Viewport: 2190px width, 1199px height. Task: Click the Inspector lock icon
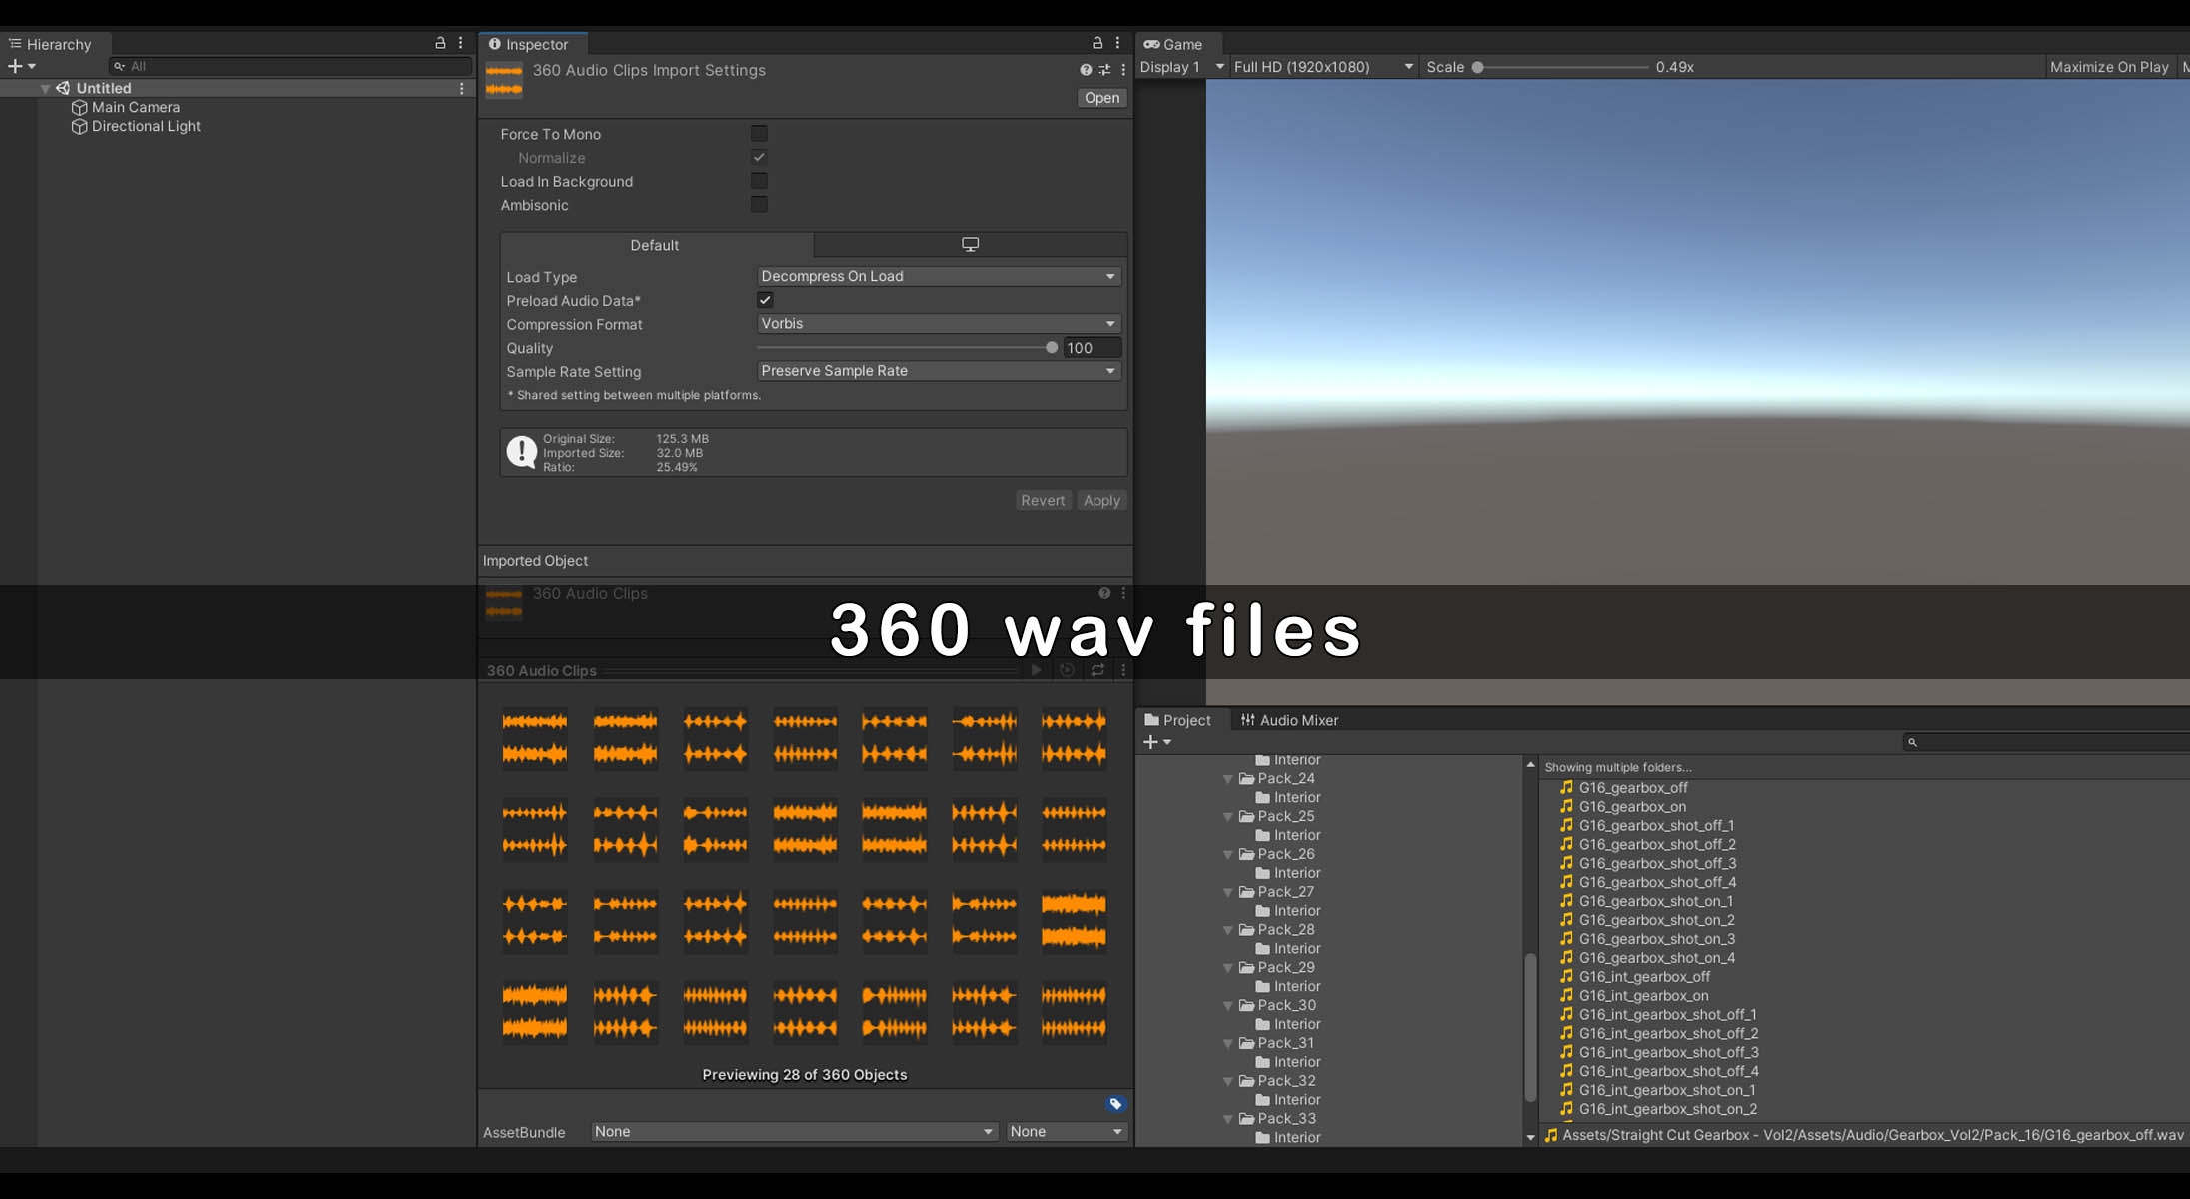pos(1096,43)
